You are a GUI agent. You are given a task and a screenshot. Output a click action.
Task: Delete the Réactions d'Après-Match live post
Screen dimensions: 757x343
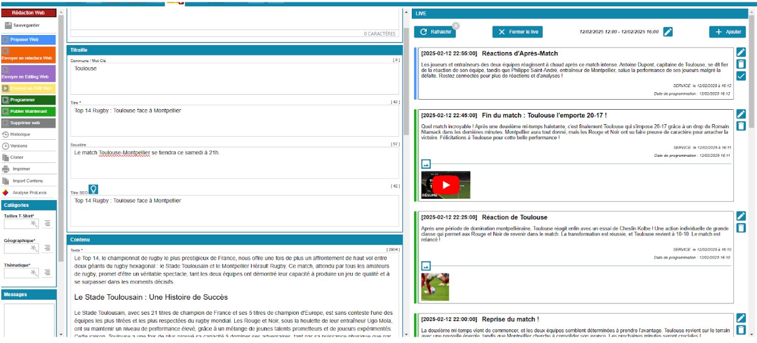click(741, 64)
